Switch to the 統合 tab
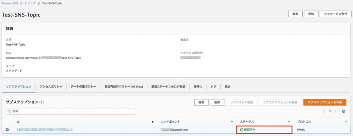This screenshot has width=353, height=136. (228, 87)
